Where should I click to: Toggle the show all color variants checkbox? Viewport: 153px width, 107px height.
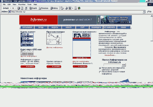[x=100, y=68]
